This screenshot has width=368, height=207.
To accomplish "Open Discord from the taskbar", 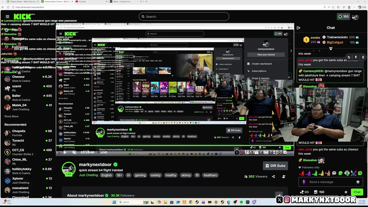I will 254,202.
